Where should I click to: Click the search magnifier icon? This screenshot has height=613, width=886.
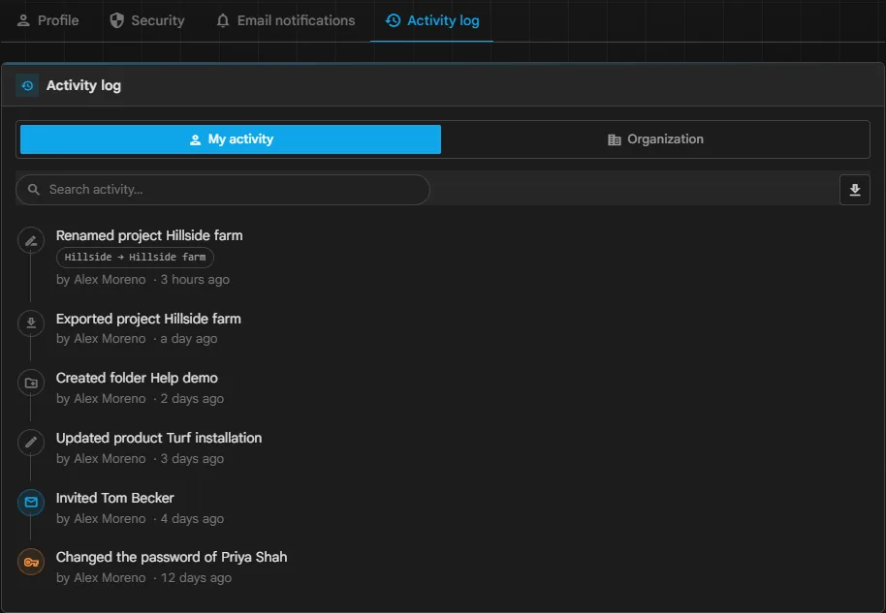[34, 190]
